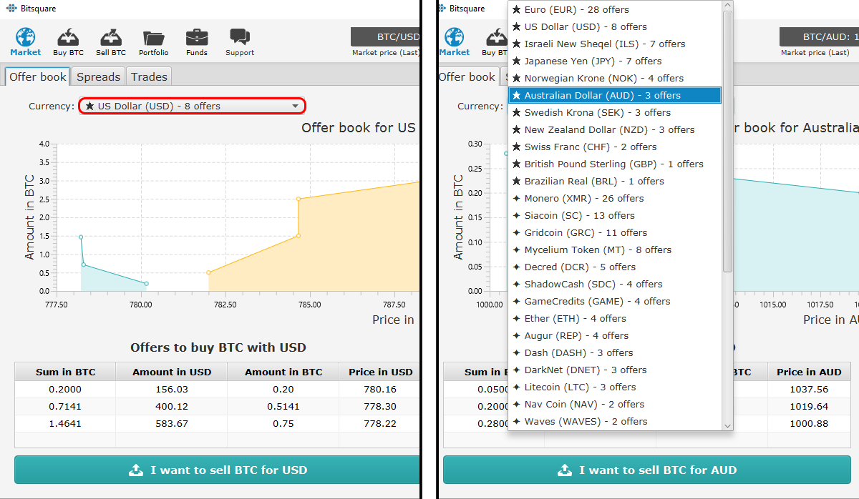Select Siacoin (SC) - 13 offers
This screenshot has width=859, height=499.
pyautogui.click(x=615, y=216)
